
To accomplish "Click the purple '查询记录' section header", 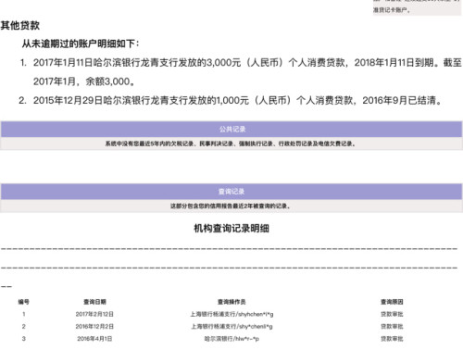I will (231, 192).
